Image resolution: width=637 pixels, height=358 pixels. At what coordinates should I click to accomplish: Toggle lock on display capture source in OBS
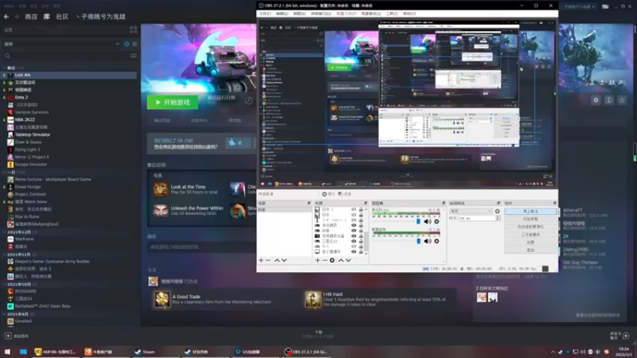pos(361,251)
